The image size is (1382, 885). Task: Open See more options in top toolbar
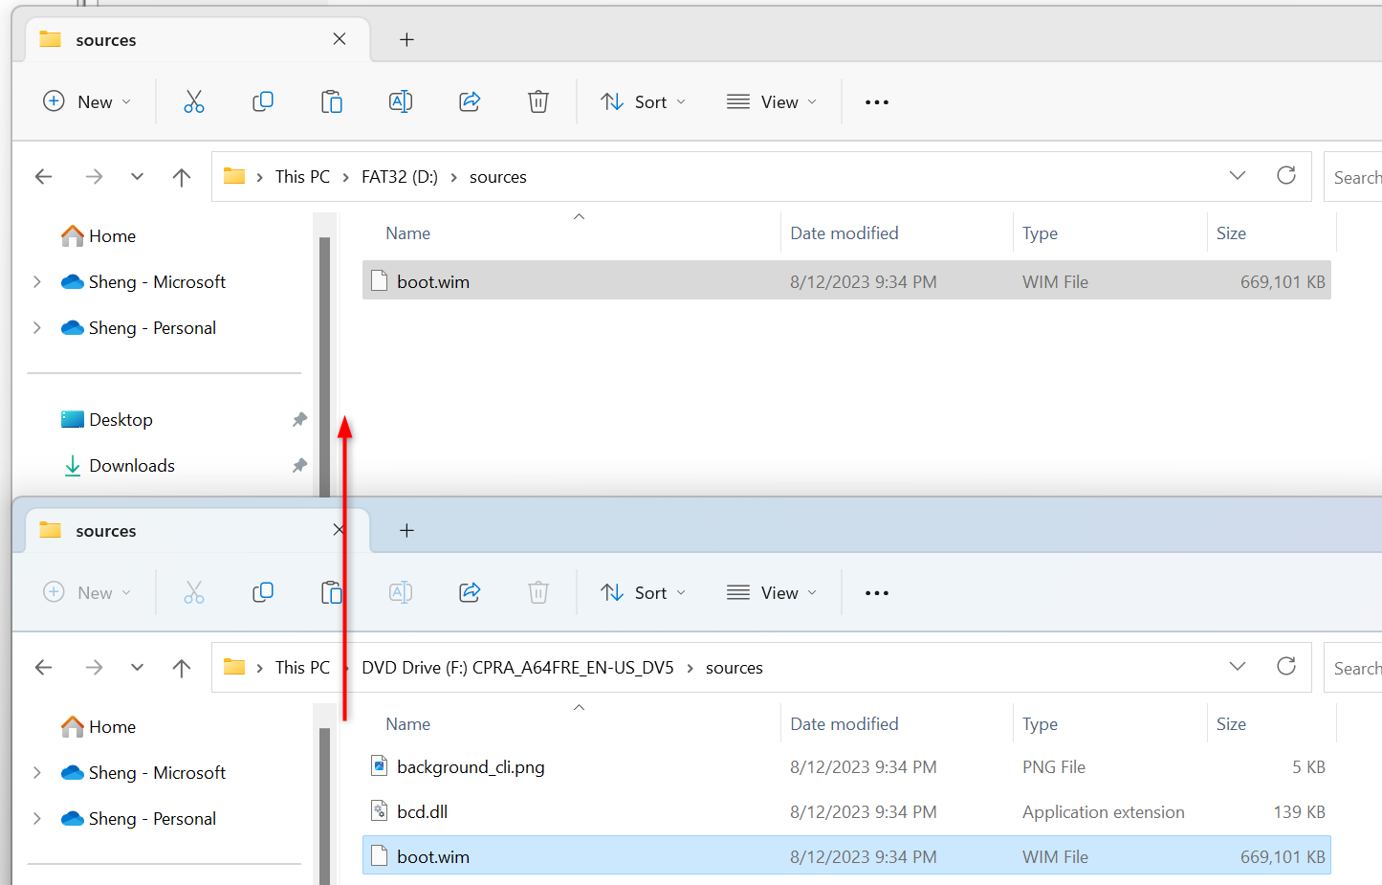877,102
